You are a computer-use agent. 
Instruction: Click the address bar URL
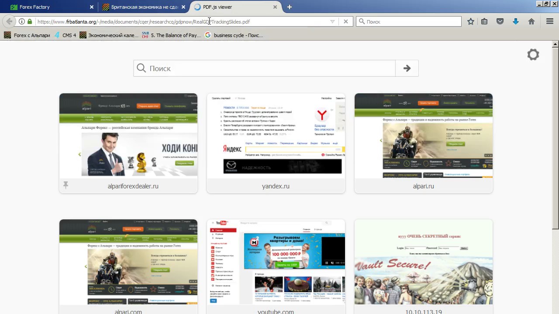143,21
